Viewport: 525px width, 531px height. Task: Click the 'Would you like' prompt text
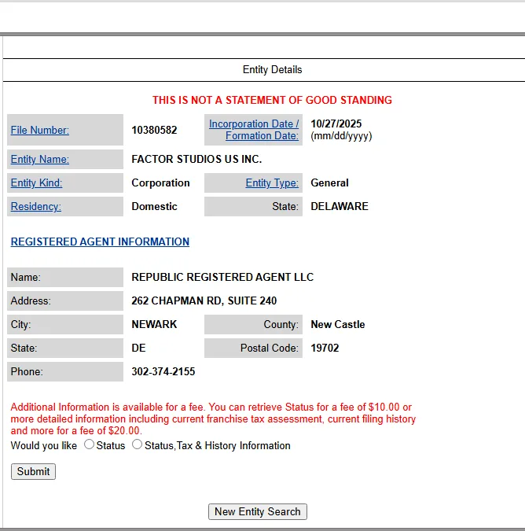44,446
